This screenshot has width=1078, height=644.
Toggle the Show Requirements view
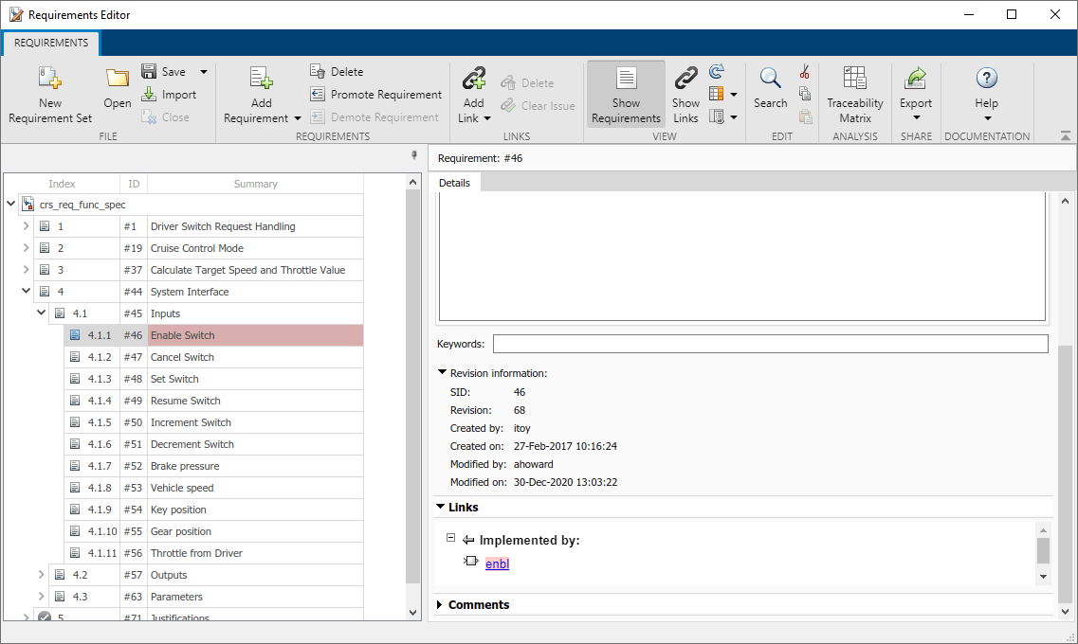click(626, 94)
